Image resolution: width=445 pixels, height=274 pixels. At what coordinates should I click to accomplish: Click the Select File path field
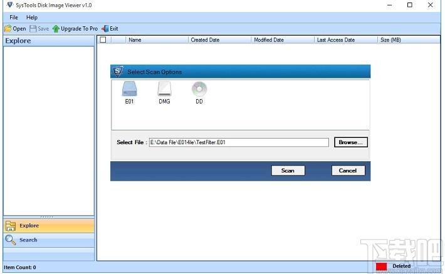click(x=238, y=142)
